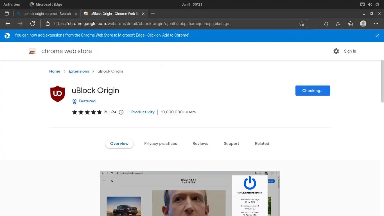Add page to favorites star in address bar
Screen dimensions: 384x216
click(x=302, y=24)
